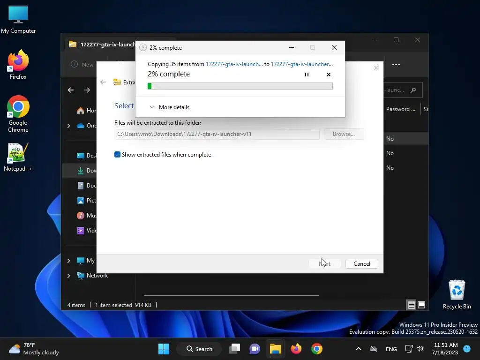Click the ENG language indicator

(391, 349)
